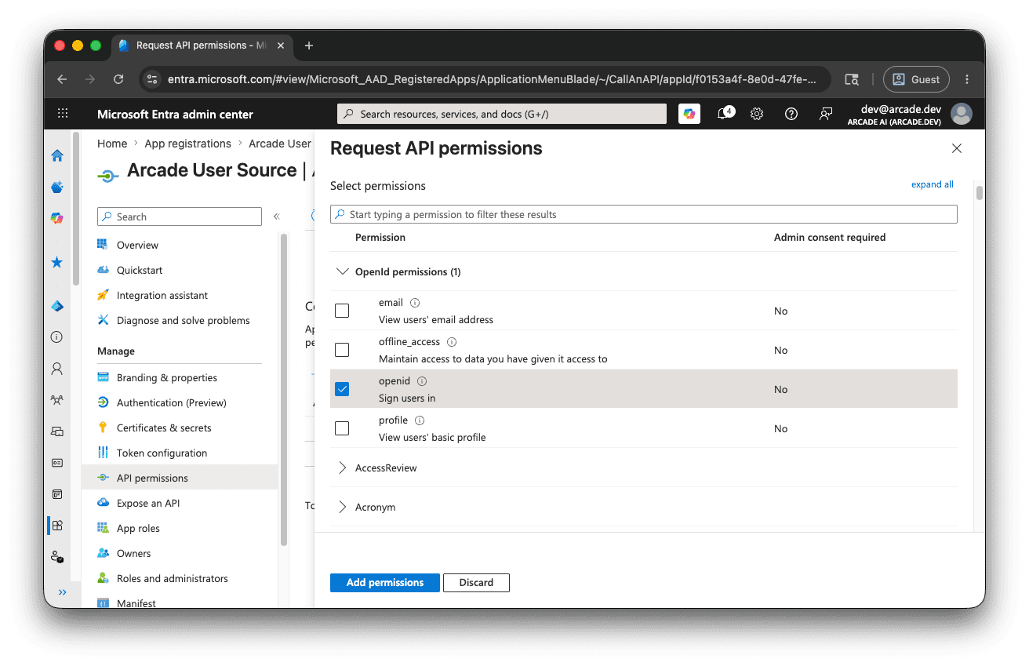Image resolution: width=1029 pixels, height=666 pixels.
Task: Click Add permissions button
Action: (385, 583)
